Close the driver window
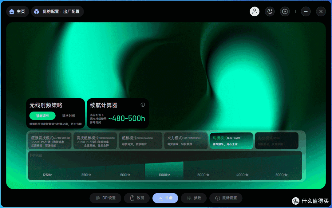332x208 pixels. (321, 11)
